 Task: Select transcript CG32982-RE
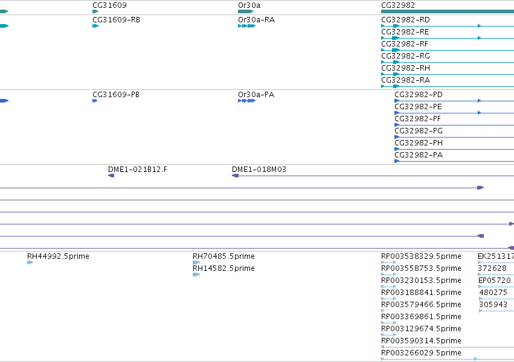[405, 32]
